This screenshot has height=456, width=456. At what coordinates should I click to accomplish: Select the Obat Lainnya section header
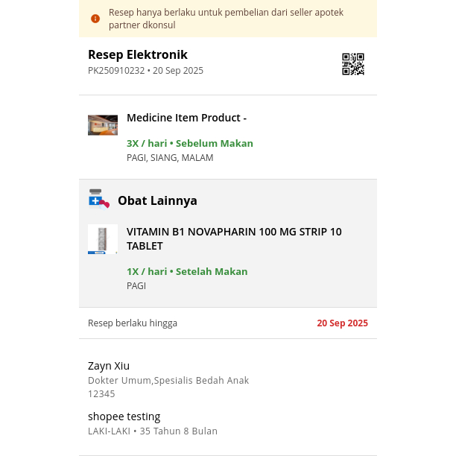pos(157,200)
